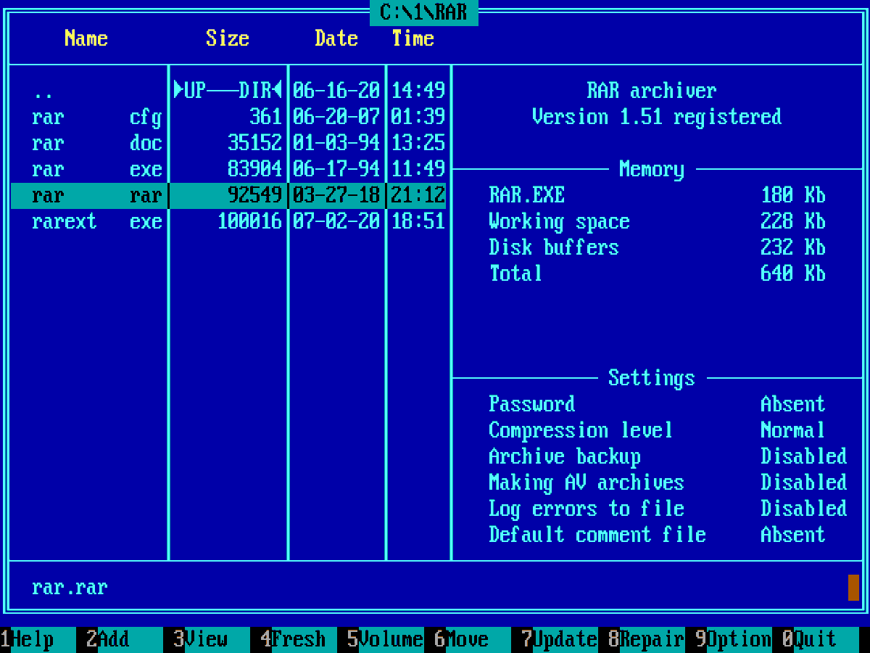Click the rar.rar filename in status line
The height and width of the screenshot is (653, 870).
point(70,588)
